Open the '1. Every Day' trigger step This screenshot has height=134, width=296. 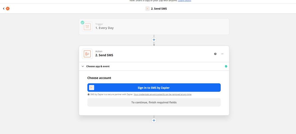click(x=154, y=26)
